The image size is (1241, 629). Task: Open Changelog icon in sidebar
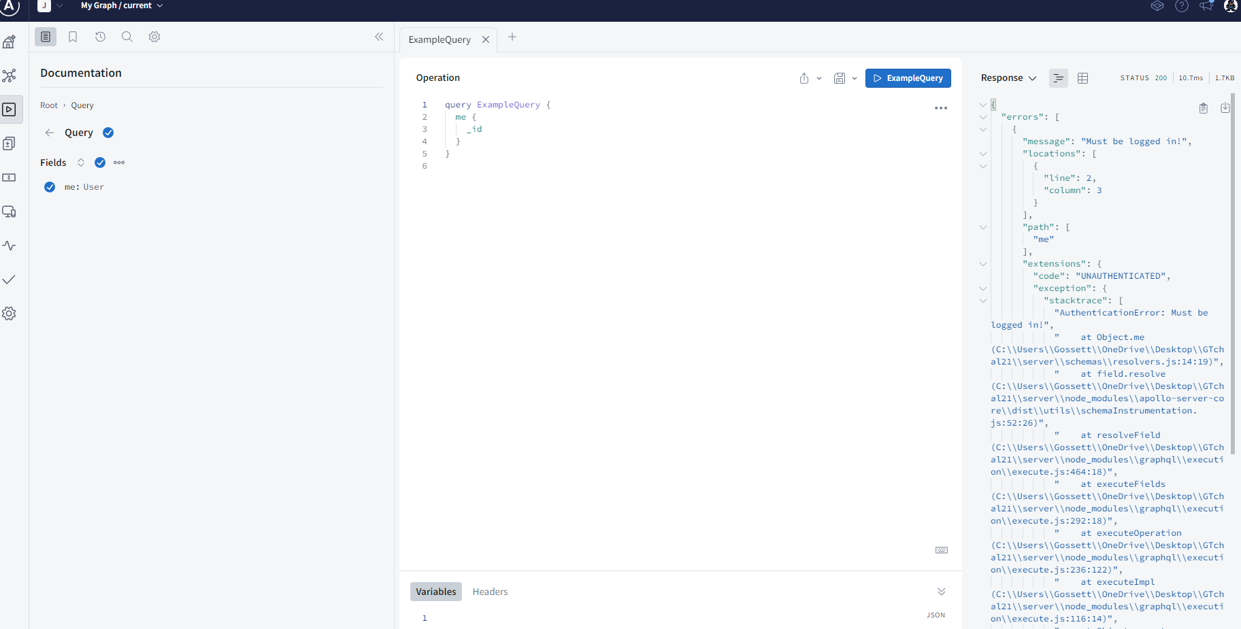tap(10, 143)
